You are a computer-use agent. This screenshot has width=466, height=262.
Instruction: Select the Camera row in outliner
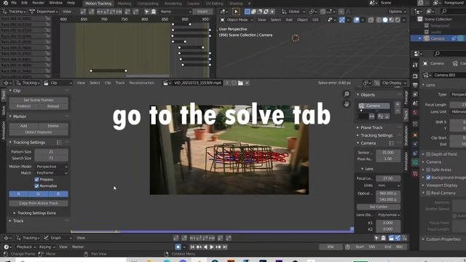pos(438,39)
